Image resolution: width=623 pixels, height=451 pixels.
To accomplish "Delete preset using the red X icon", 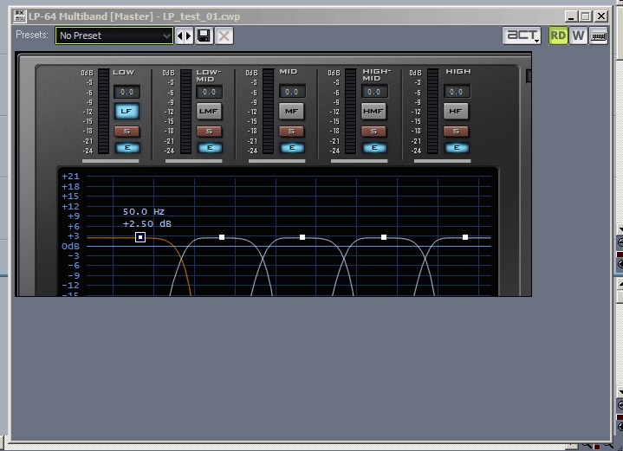I will 224,35.
